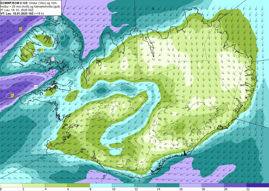The height and width of the screenshot is (191, 269).
Task: Click the light cyan 8–10 m/s legend swatch
Action: 101,185
